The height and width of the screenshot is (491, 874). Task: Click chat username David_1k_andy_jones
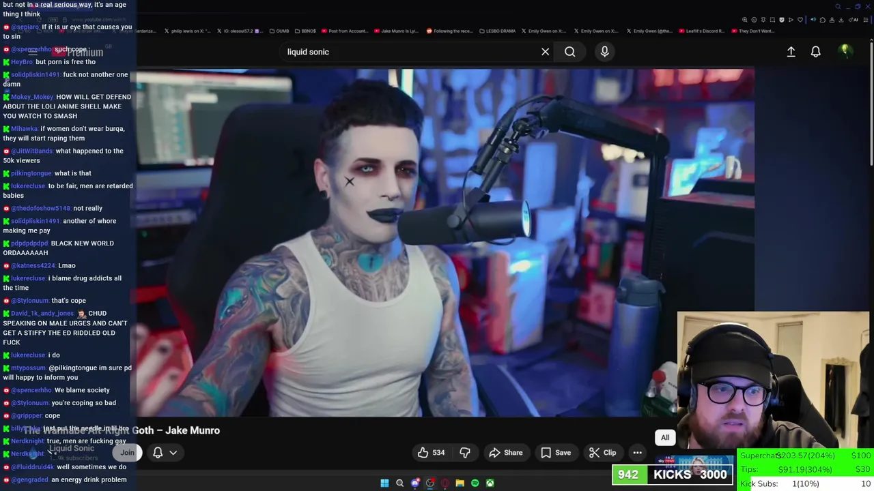[42, 314]
